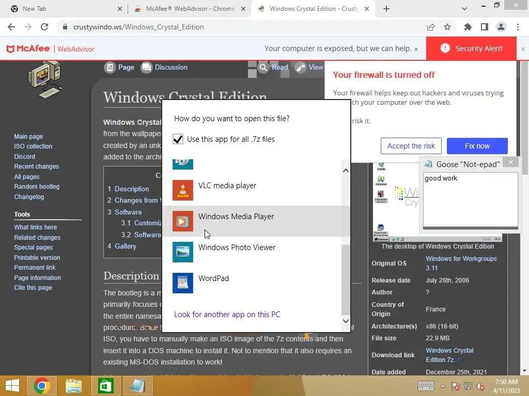The height and width of the screenshot is (396, 529).
Task: Open Random bootleg sidebar link
Action: point(37,187)
